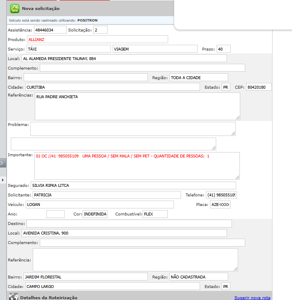Click the Segurado name field
The image size is (292, 300).
click(x=133, y=185)
